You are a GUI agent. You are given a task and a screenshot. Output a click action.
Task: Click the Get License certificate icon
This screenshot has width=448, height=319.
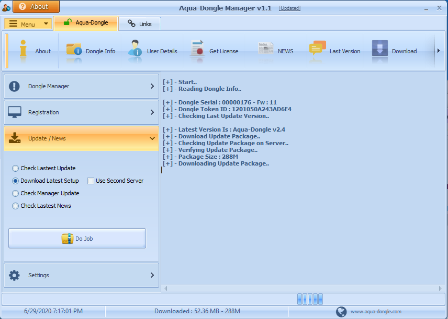point(197,48)
